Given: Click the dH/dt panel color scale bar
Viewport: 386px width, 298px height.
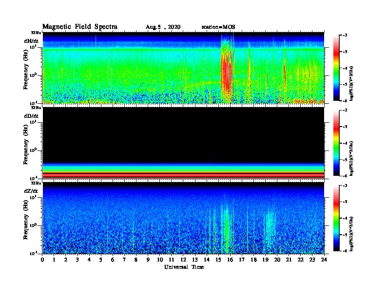Looking at the screenshot, I should [336, 68].
